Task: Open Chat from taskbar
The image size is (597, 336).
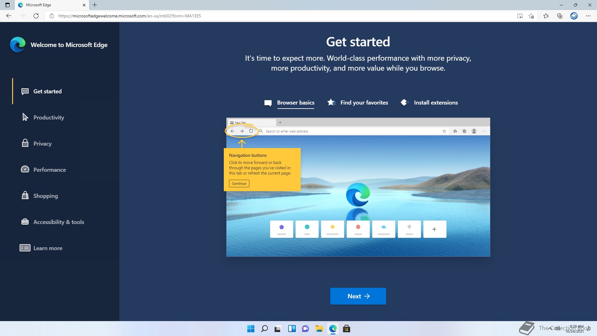Action: tap(305, 329)
